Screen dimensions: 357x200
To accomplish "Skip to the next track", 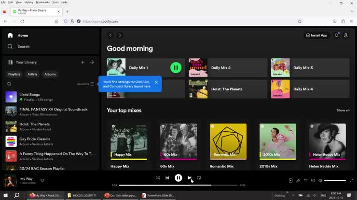I will (189, 178).
